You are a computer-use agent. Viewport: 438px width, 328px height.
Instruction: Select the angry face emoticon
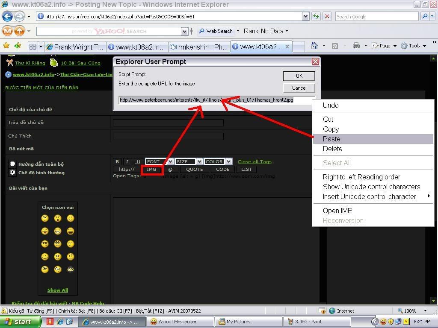point(58,257)
